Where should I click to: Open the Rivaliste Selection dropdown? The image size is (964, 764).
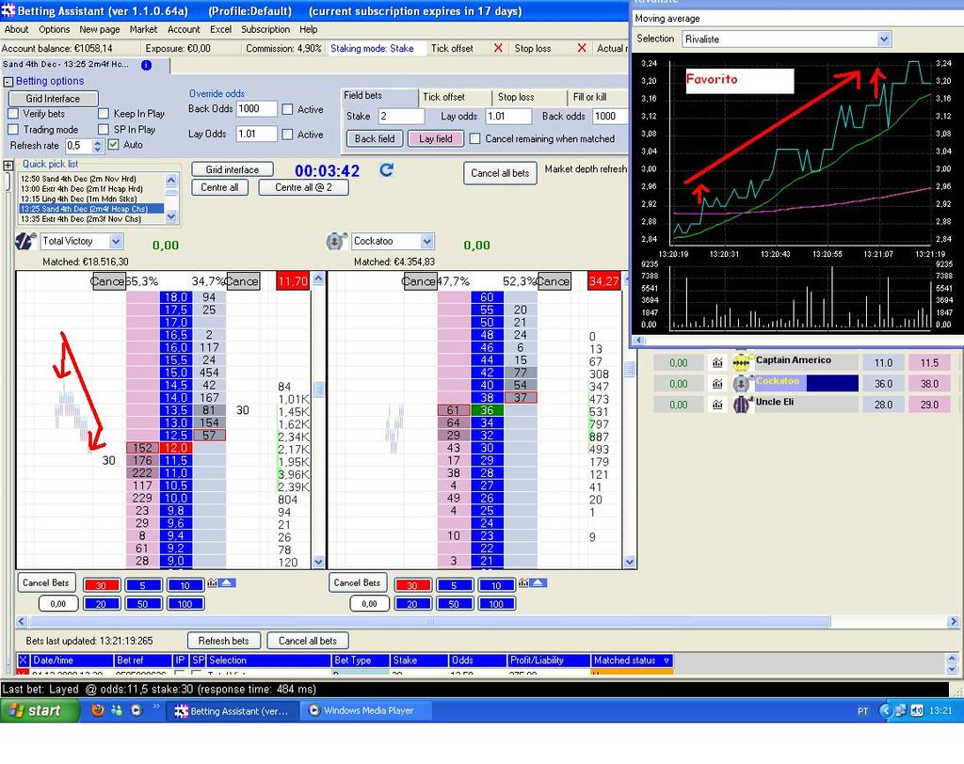883,40
